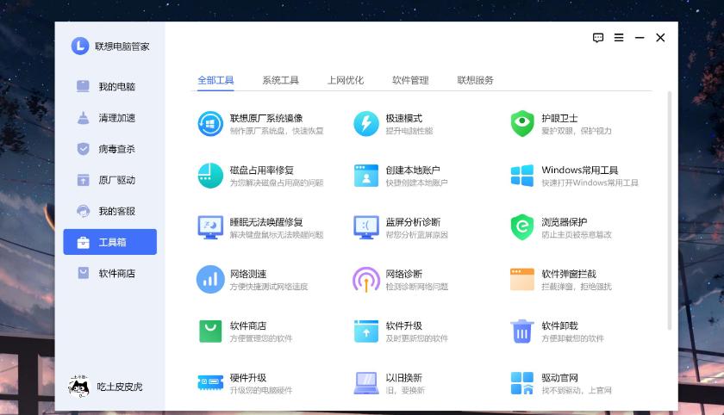Click the user avatar 吃土皮皮虎

coord(79,387)
